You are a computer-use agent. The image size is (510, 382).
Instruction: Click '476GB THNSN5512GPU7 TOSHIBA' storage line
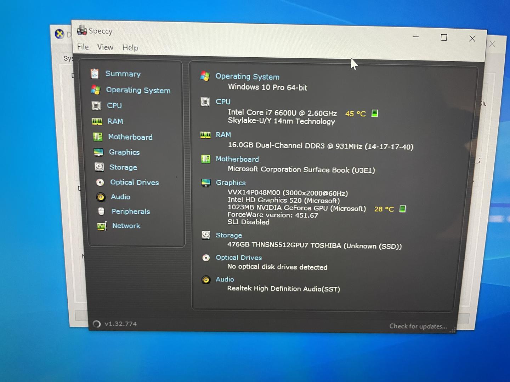pyautogui.click(x=314, y=245)
